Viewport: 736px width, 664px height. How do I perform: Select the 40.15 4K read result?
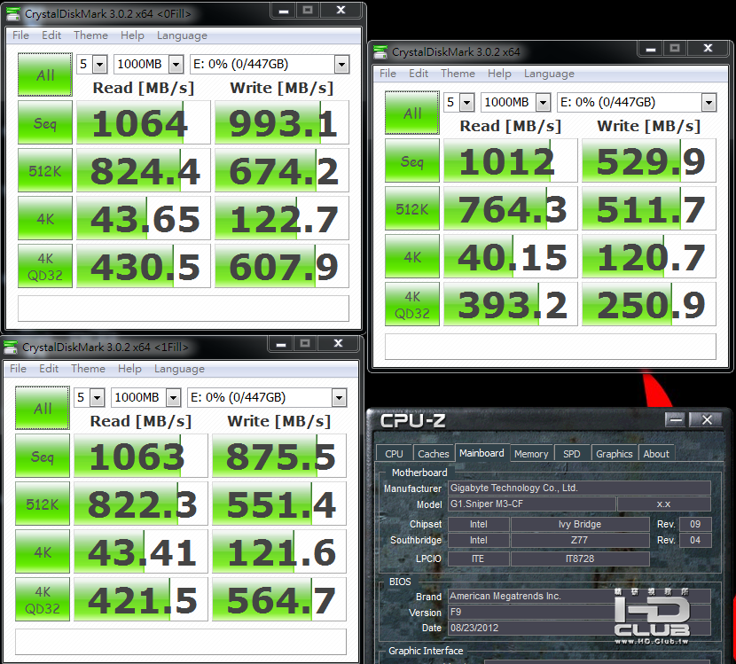tap(510, 256)
